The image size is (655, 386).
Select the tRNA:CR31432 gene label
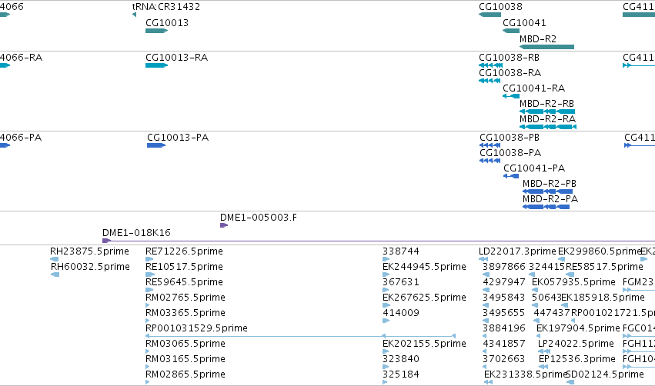165,7
